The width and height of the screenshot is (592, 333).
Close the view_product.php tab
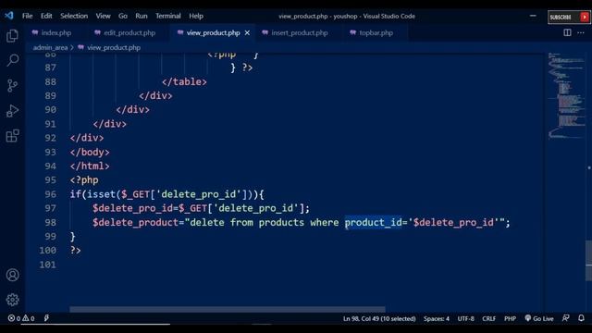247,33
